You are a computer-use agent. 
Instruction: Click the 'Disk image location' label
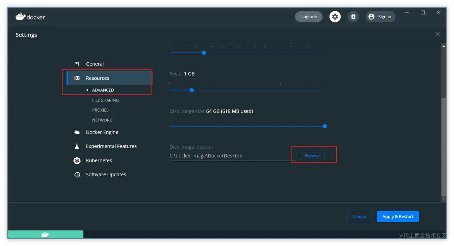[191, 147]
